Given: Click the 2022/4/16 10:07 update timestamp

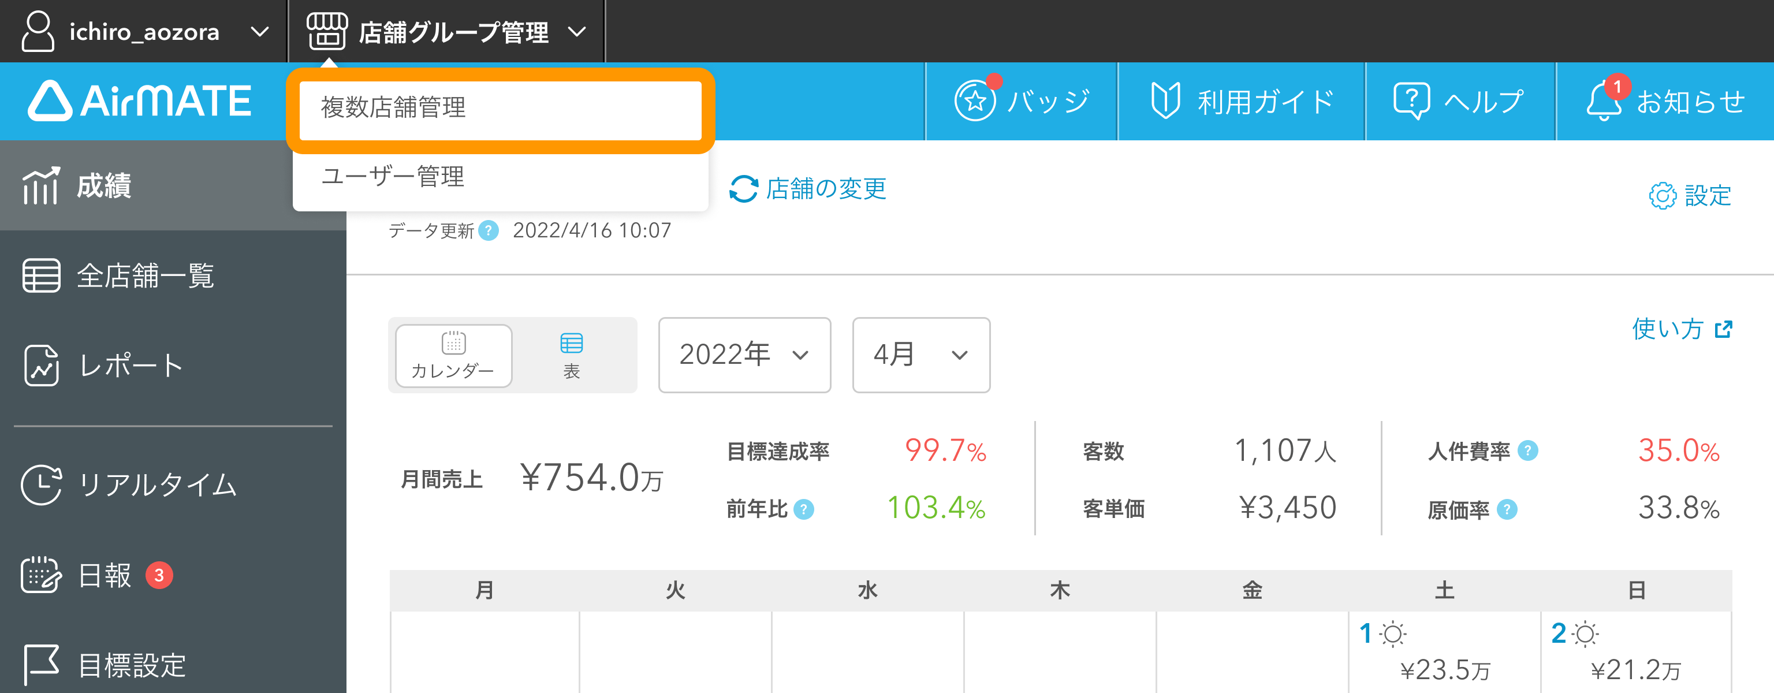Looking at the screenshot, I should (x=591, y=230).
